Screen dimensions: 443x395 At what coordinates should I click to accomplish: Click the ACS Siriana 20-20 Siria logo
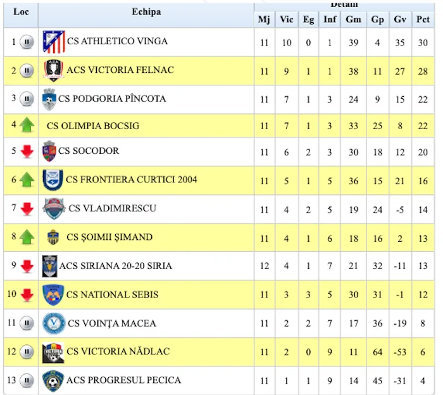(x=49, y=266)
